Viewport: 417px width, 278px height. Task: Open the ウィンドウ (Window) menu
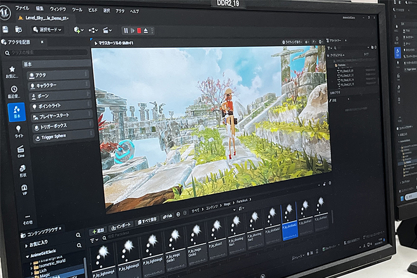(58, 9)
